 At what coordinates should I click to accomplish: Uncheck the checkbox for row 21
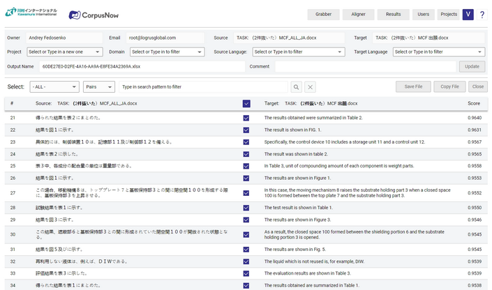point(246,118)
